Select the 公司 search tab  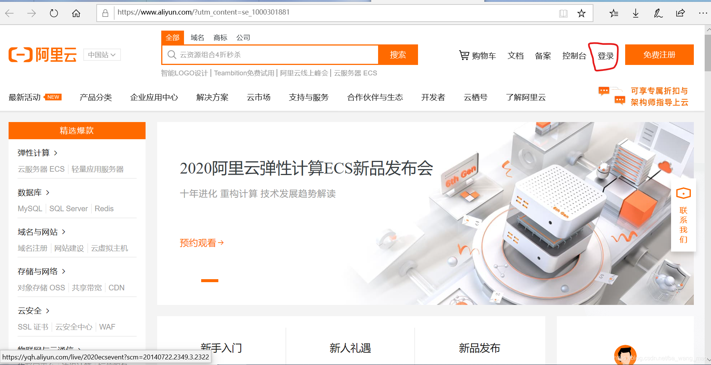243,37
